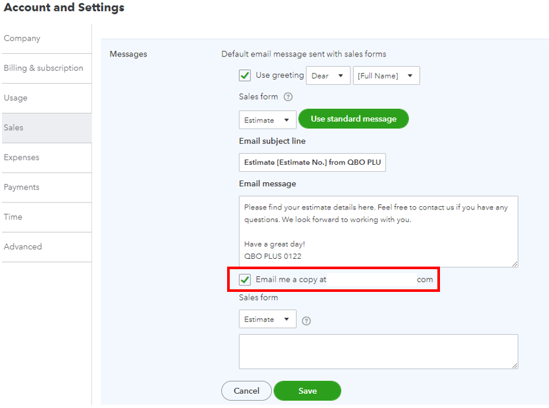Switch to Usage tab
The height and width of the screenshot is (408, 549).
[x=16, y=98]
